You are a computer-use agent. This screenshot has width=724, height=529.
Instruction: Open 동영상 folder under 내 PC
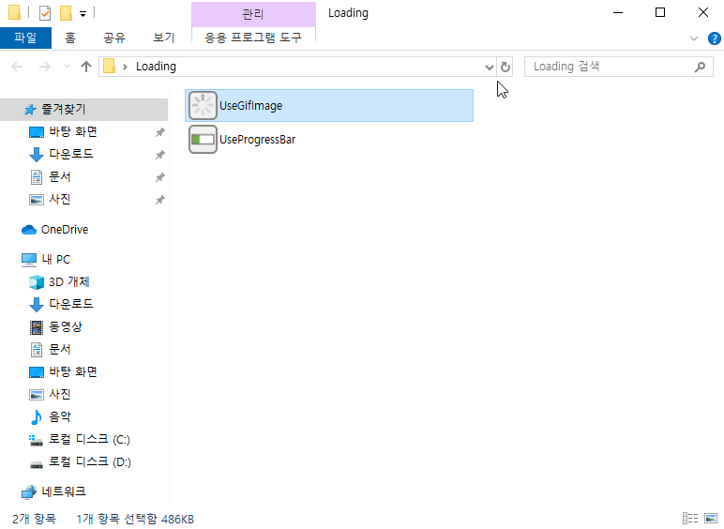tap(66, 326)
